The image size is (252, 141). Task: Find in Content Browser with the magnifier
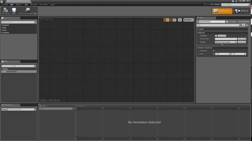tap(27, 11)
